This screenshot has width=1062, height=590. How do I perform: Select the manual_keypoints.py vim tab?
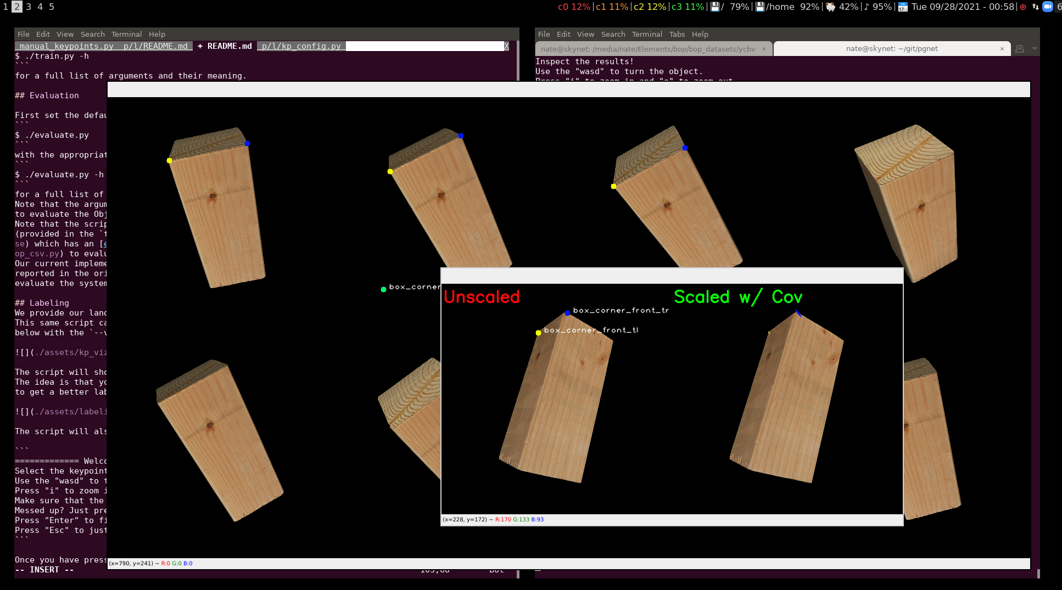point(66,46)
